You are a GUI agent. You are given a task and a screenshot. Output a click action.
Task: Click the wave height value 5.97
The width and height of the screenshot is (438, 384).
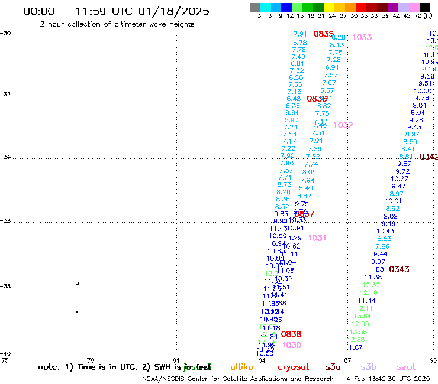(291, 120)
